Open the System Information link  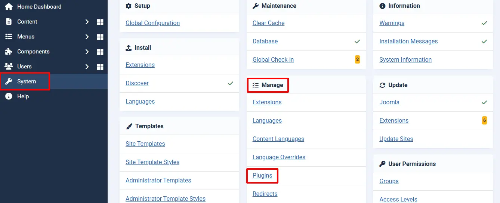[x=405, y=59]
